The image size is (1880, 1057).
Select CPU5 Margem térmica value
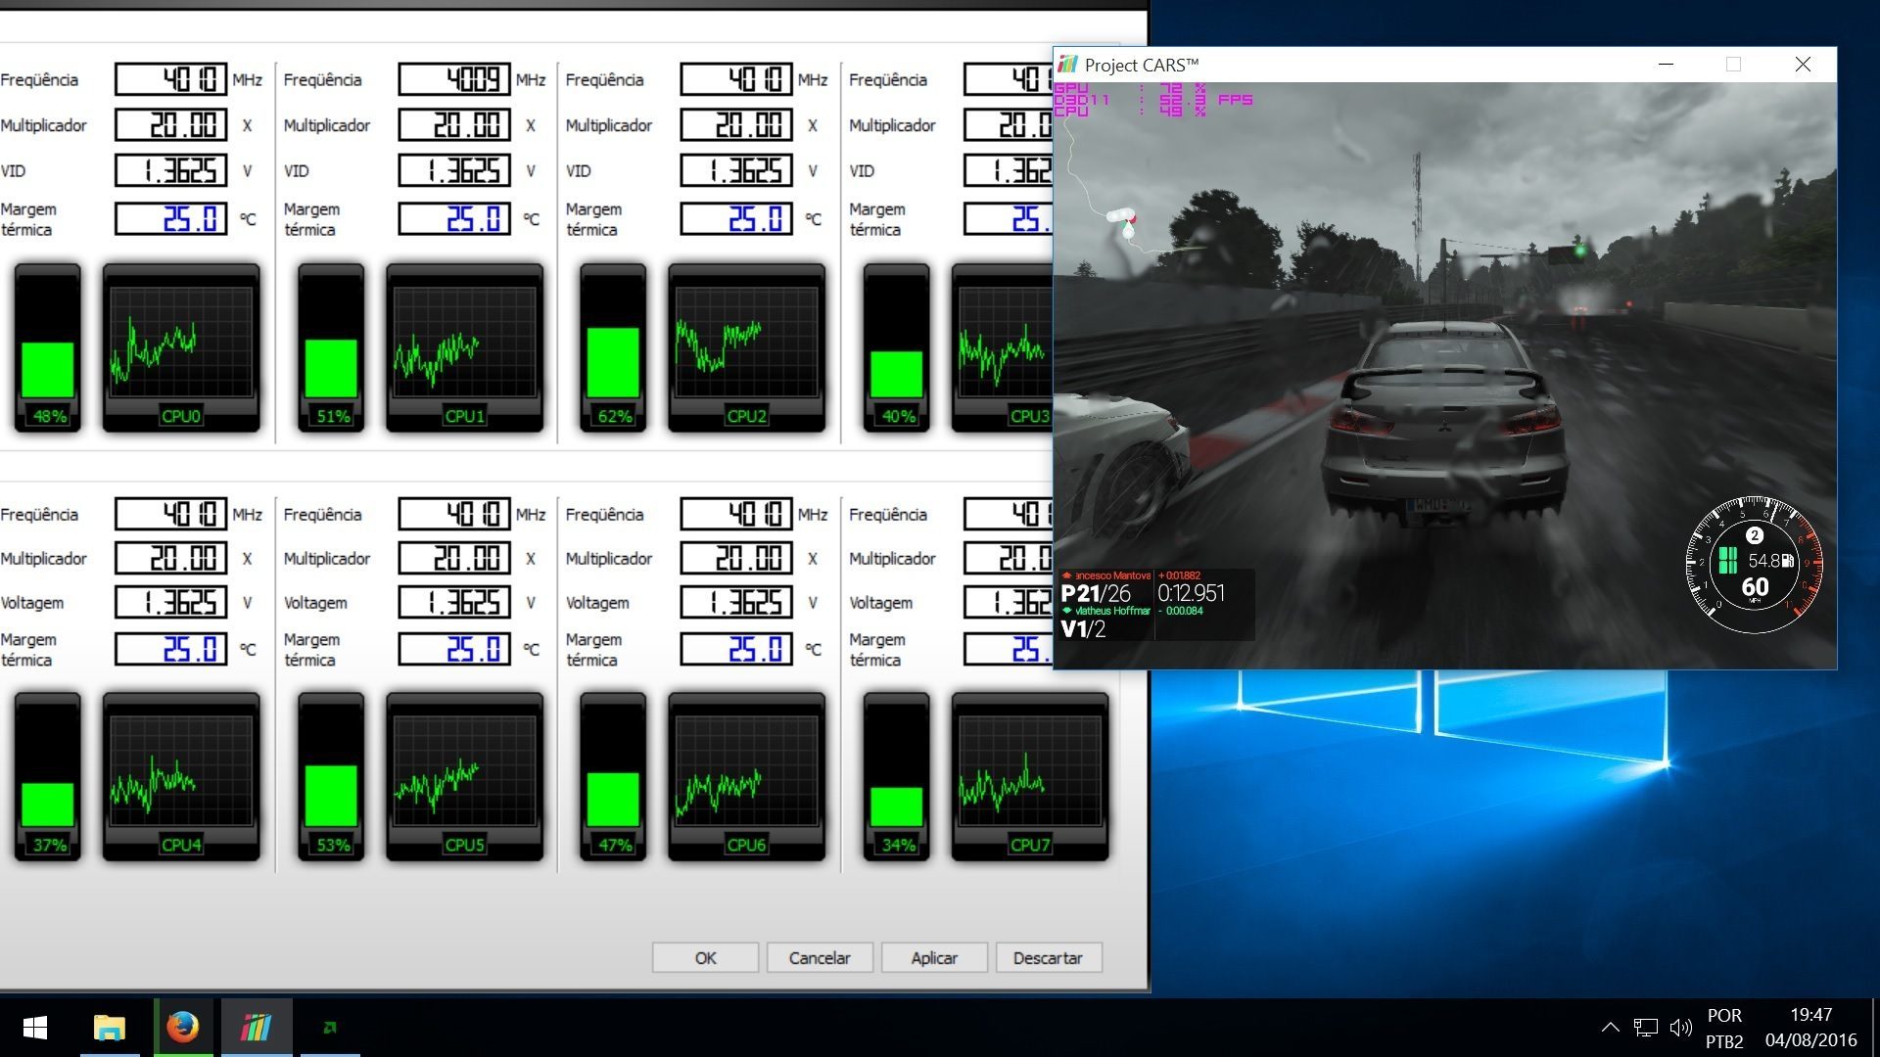(454, 649)
